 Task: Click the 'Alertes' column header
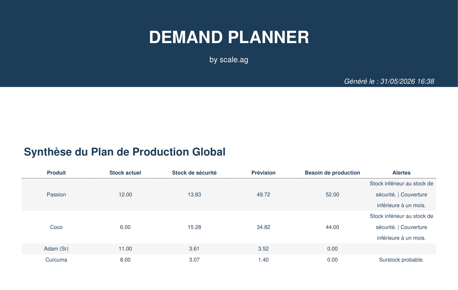(402, 173)
